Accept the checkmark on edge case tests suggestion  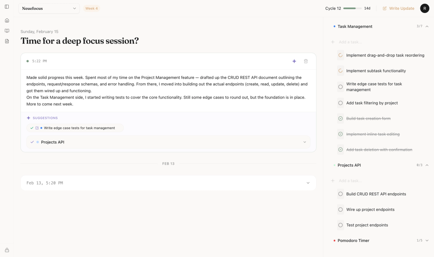[x=32, y=128]
